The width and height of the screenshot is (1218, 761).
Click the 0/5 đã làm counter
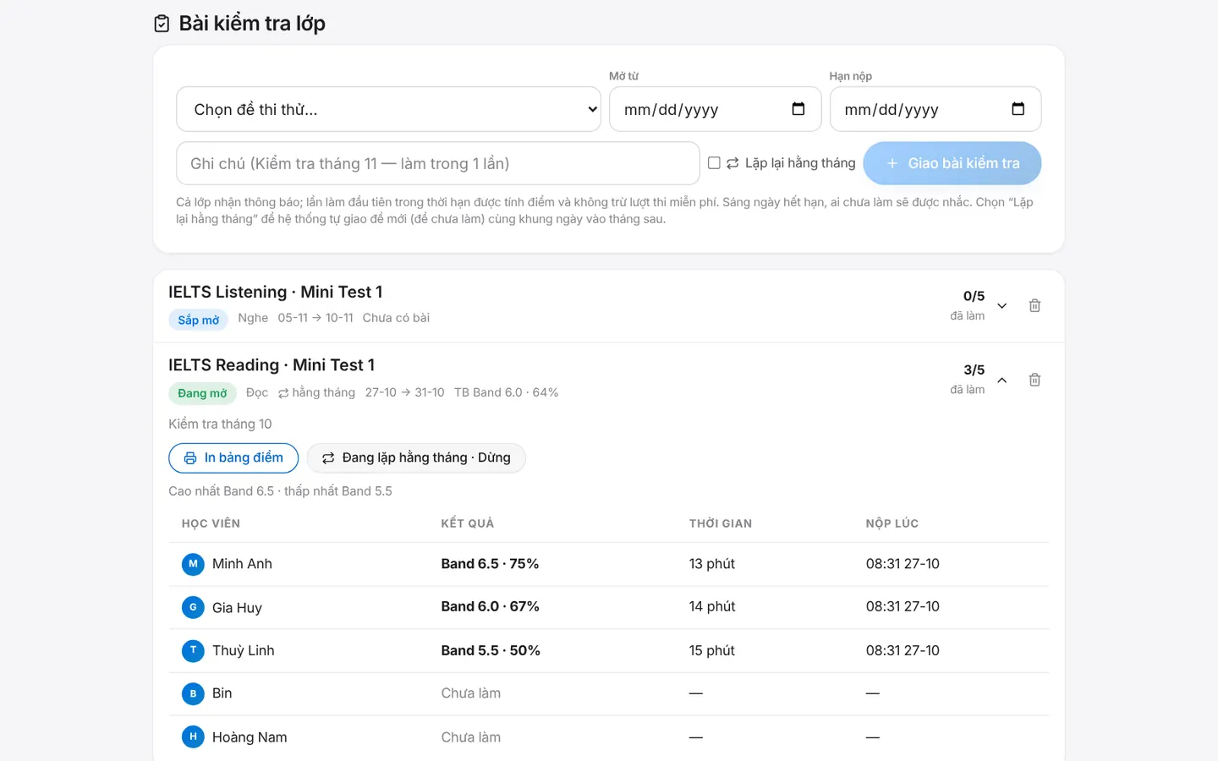click(x=968, y=305)
